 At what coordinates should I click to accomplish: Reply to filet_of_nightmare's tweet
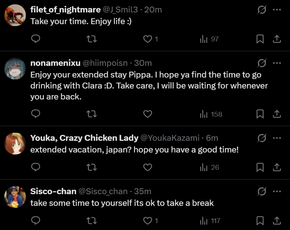(36, 39)
